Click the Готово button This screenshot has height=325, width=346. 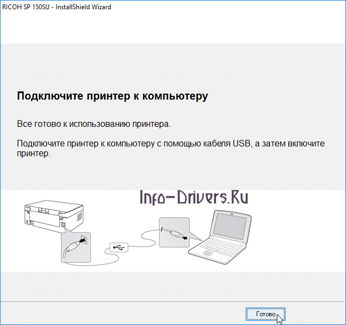[265, 314]
